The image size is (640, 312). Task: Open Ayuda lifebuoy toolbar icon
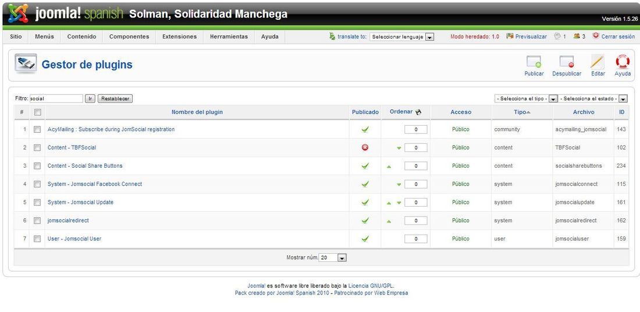point(623,62)
